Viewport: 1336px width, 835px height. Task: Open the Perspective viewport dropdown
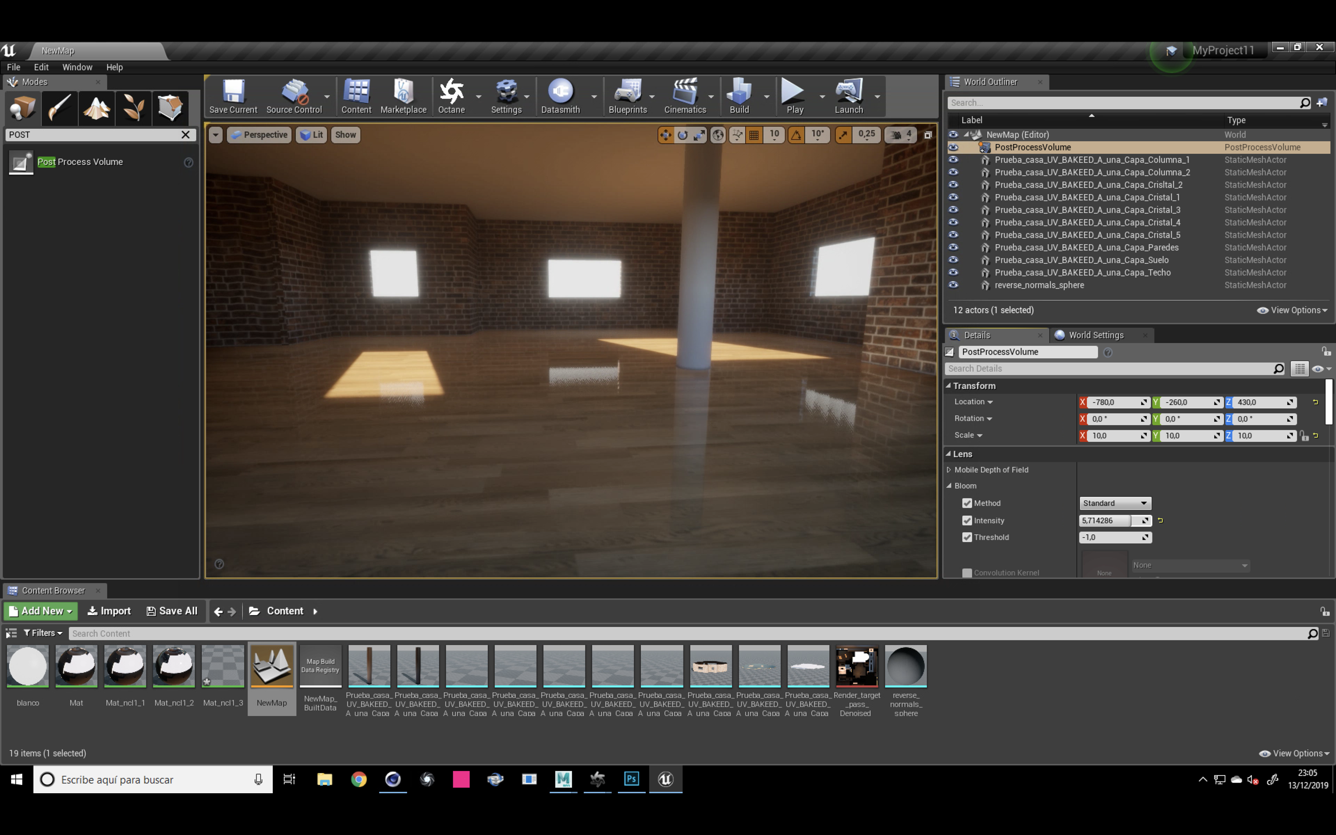259,135
